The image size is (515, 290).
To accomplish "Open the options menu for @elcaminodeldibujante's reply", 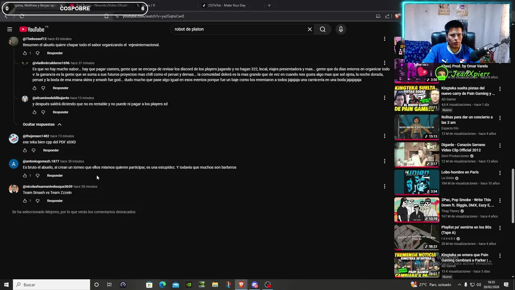I will coord(384,98).
